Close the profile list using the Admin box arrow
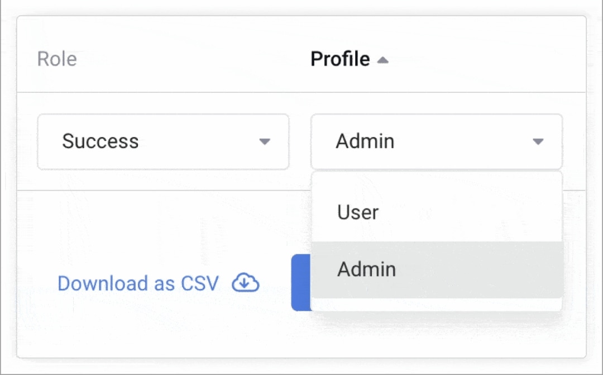The height and width of the screenshot is (375, 603). 538,141
